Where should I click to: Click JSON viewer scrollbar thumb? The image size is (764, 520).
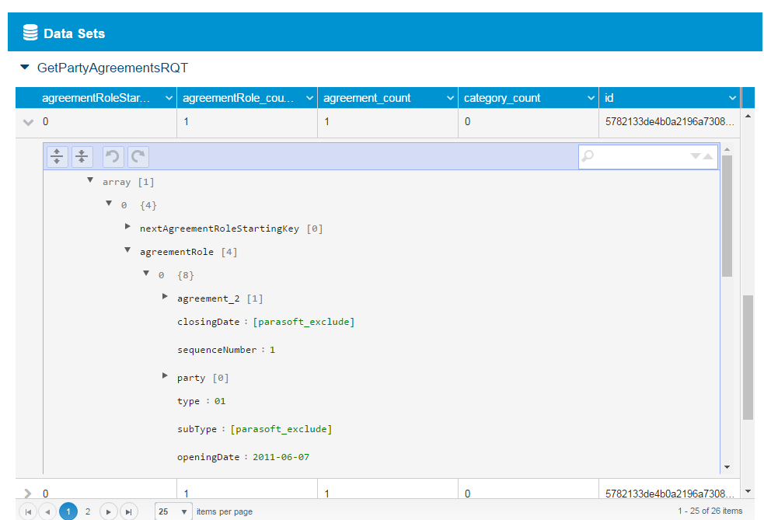pos(727,216)
